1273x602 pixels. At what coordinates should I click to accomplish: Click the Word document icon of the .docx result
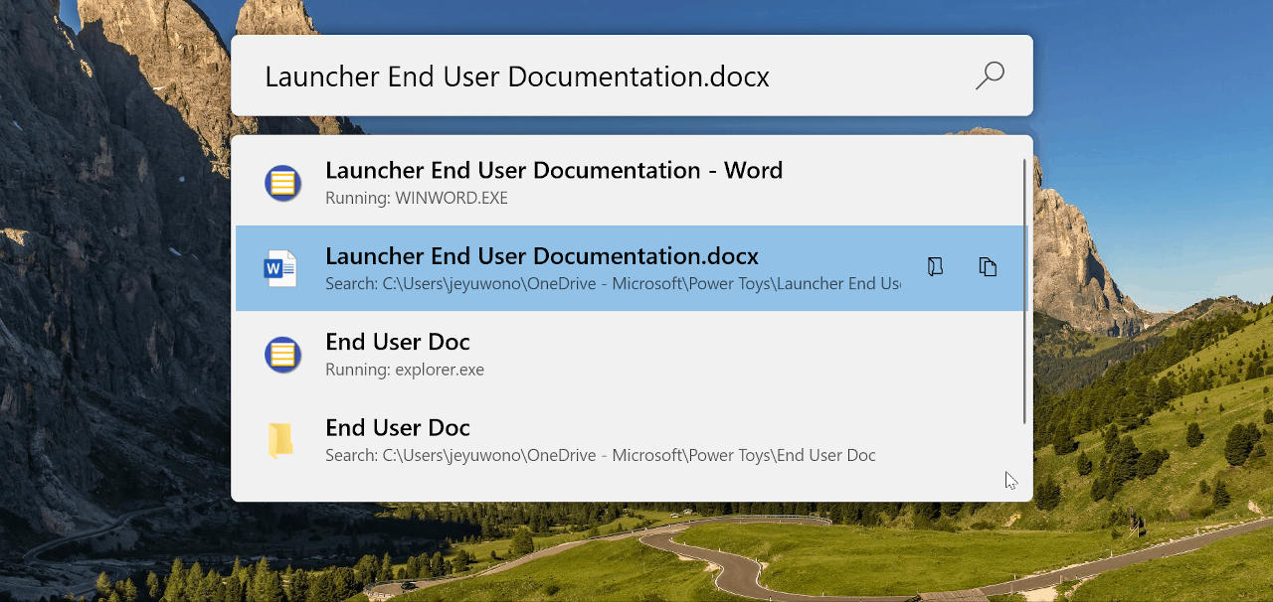[281, 268]
